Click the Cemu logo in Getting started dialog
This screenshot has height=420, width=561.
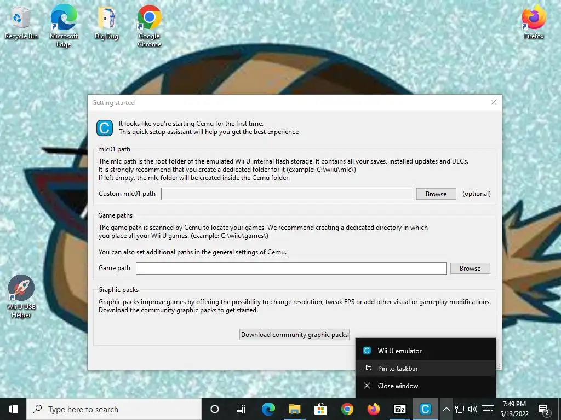(105, 128)
